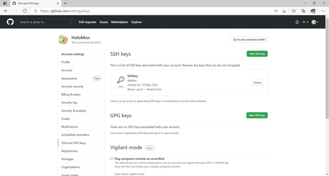Add page to favorites star icon
The image size is (329, 176).
tap(284, 11)
